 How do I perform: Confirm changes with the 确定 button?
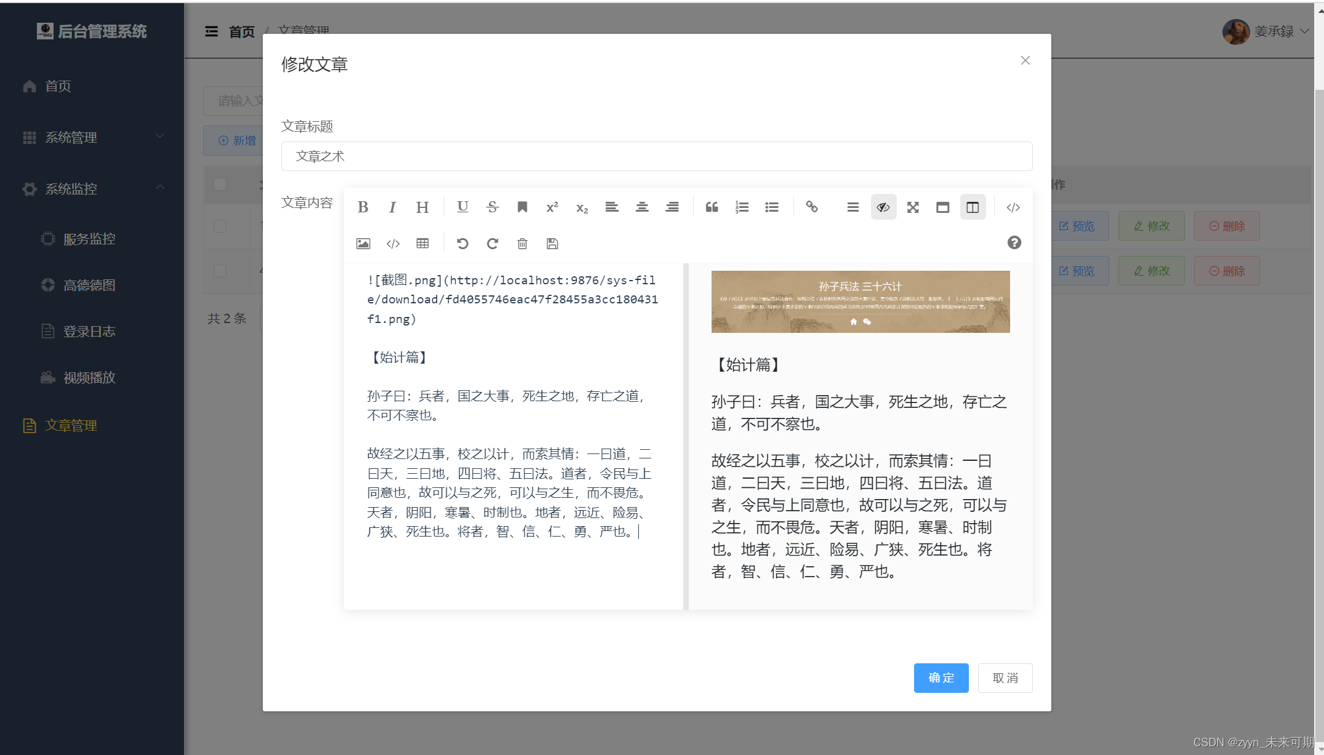pos(941,677)
